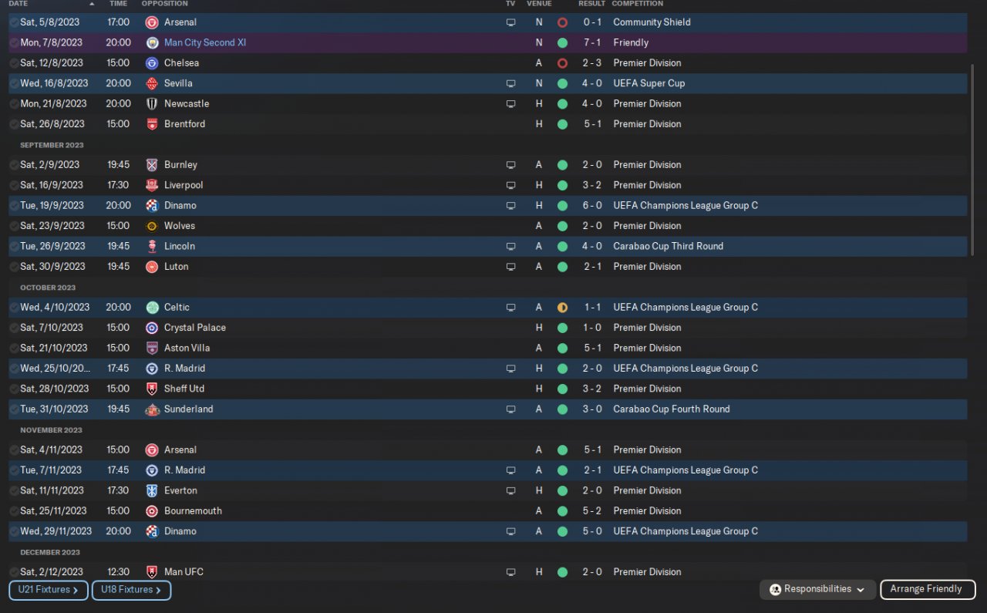Image resolution: width=987 pixels, height=613 pixels.
Task: Click the Newcastle club crest icon
Action: 152,103
